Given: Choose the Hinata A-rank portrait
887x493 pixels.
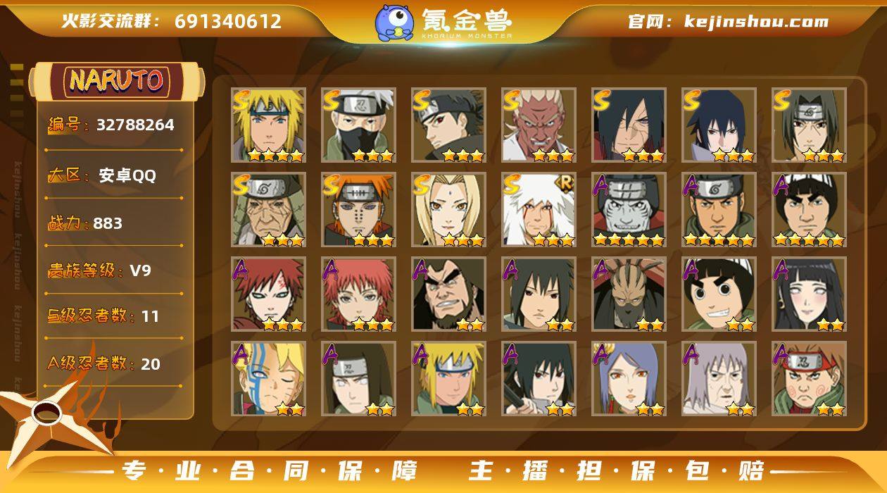Looking at the screenshot, I should [x=809, y=294].
